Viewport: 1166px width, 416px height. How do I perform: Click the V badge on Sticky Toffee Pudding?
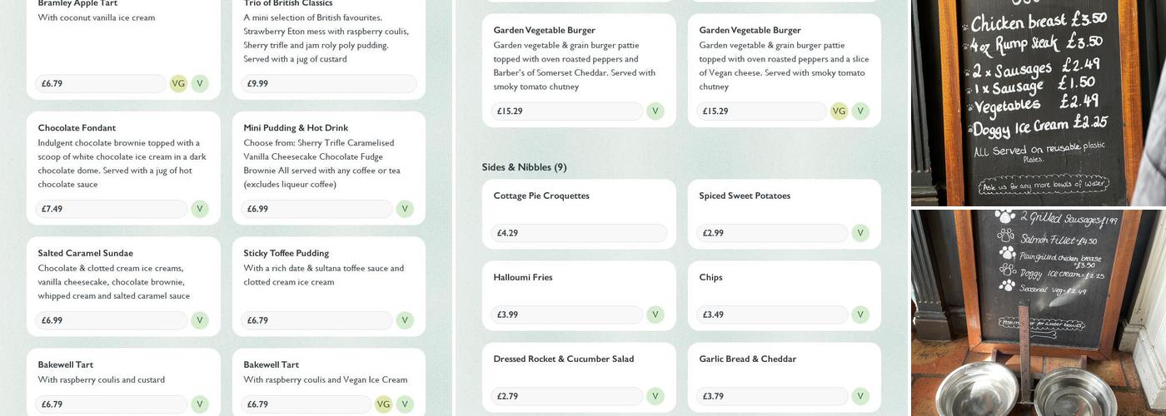[x=405, y=320]
